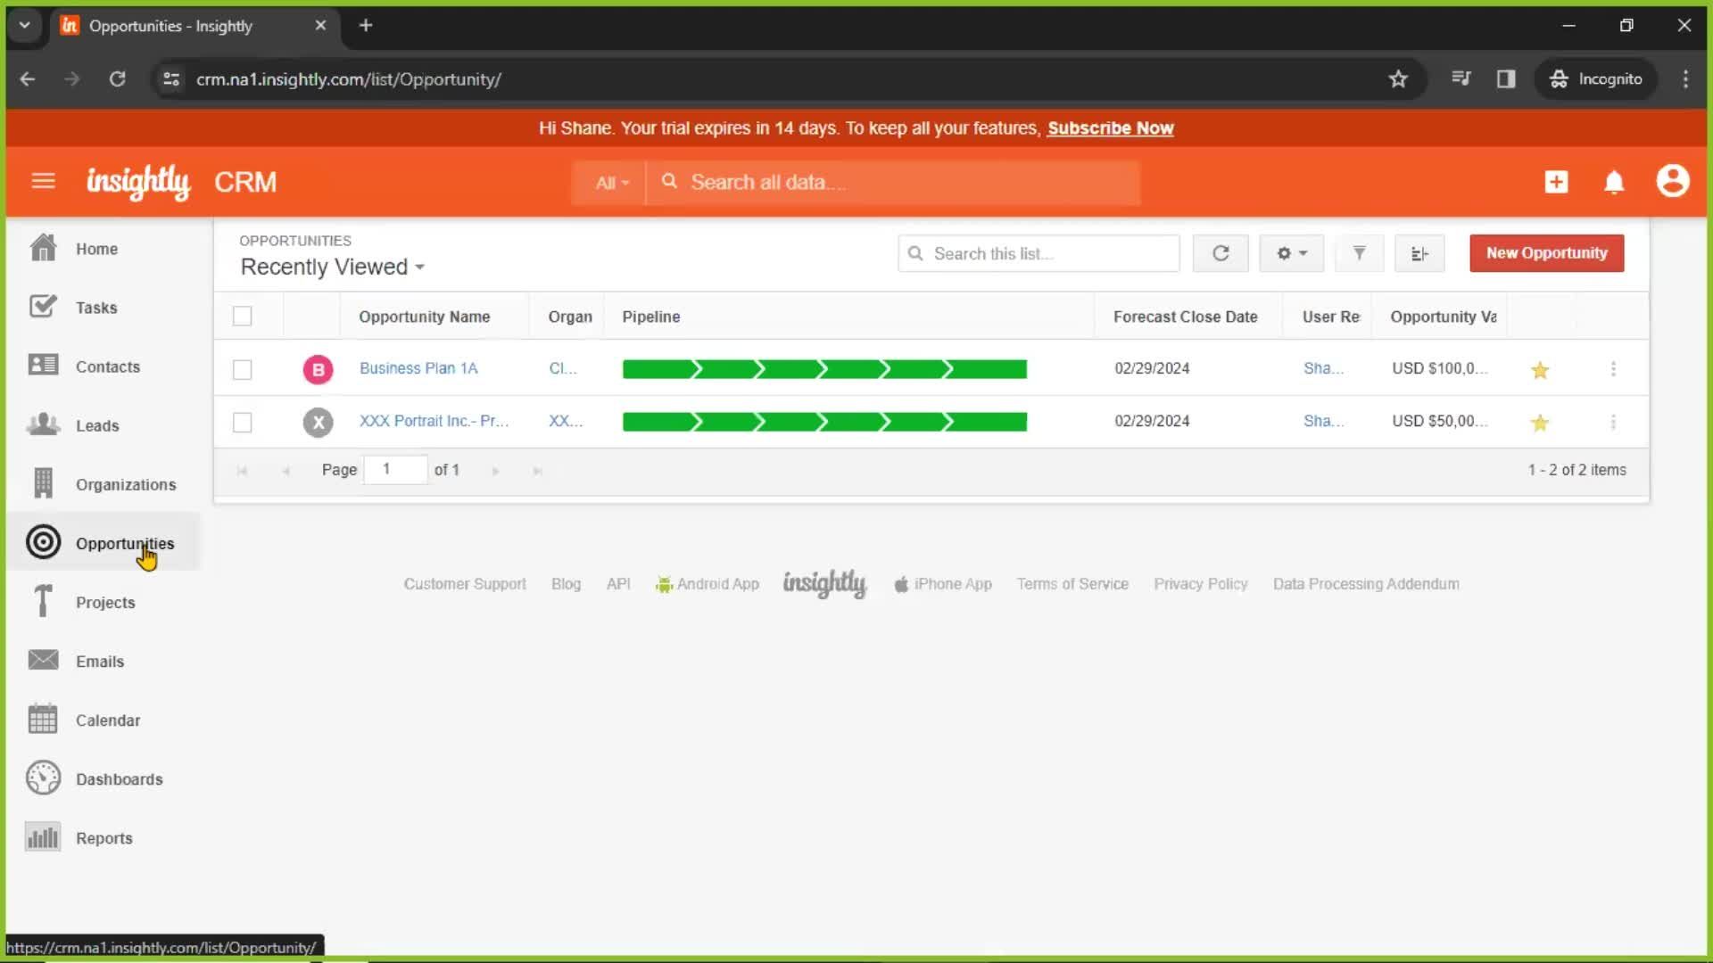The width and height of the screenshot is (1713, 963).
Task: Click the Opportunities sidebar icon
Action: pyautogui.click(x=44, y=543)
